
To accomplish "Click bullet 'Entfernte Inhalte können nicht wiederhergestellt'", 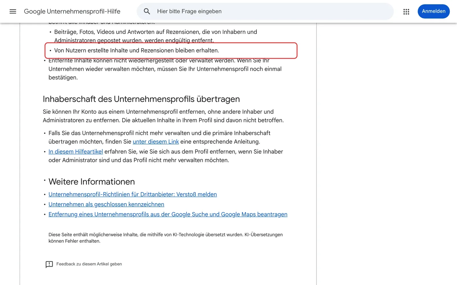I will pyautogui.click(x=165, y=69).
